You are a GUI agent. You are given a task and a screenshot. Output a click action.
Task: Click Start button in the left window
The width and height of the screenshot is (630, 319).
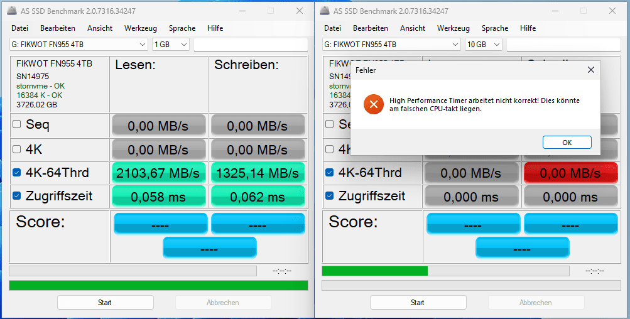point(105,302)
